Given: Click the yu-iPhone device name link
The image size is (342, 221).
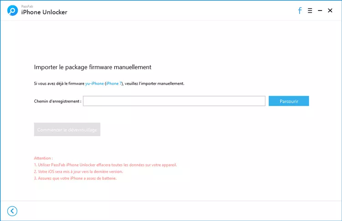Looking at the screenshot, I should pos(94,84).
